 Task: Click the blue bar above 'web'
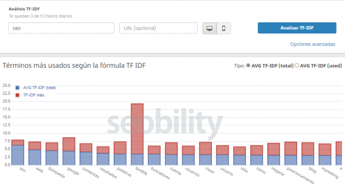35,158
